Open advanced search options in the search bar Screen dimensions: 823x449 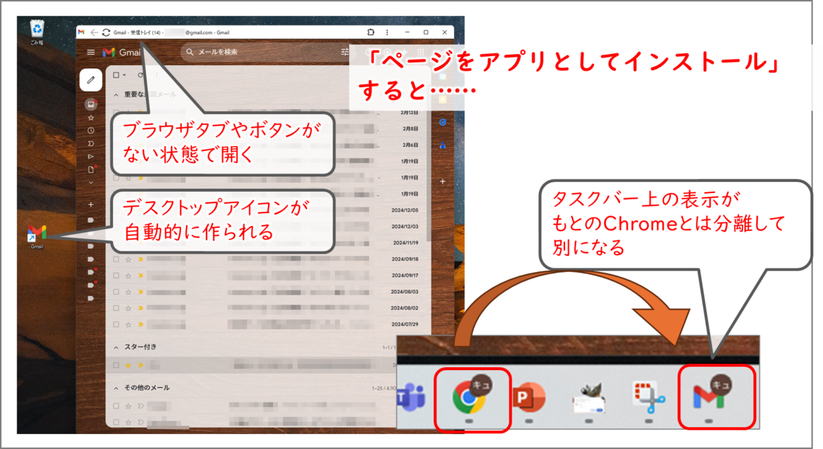click(346, 51)
